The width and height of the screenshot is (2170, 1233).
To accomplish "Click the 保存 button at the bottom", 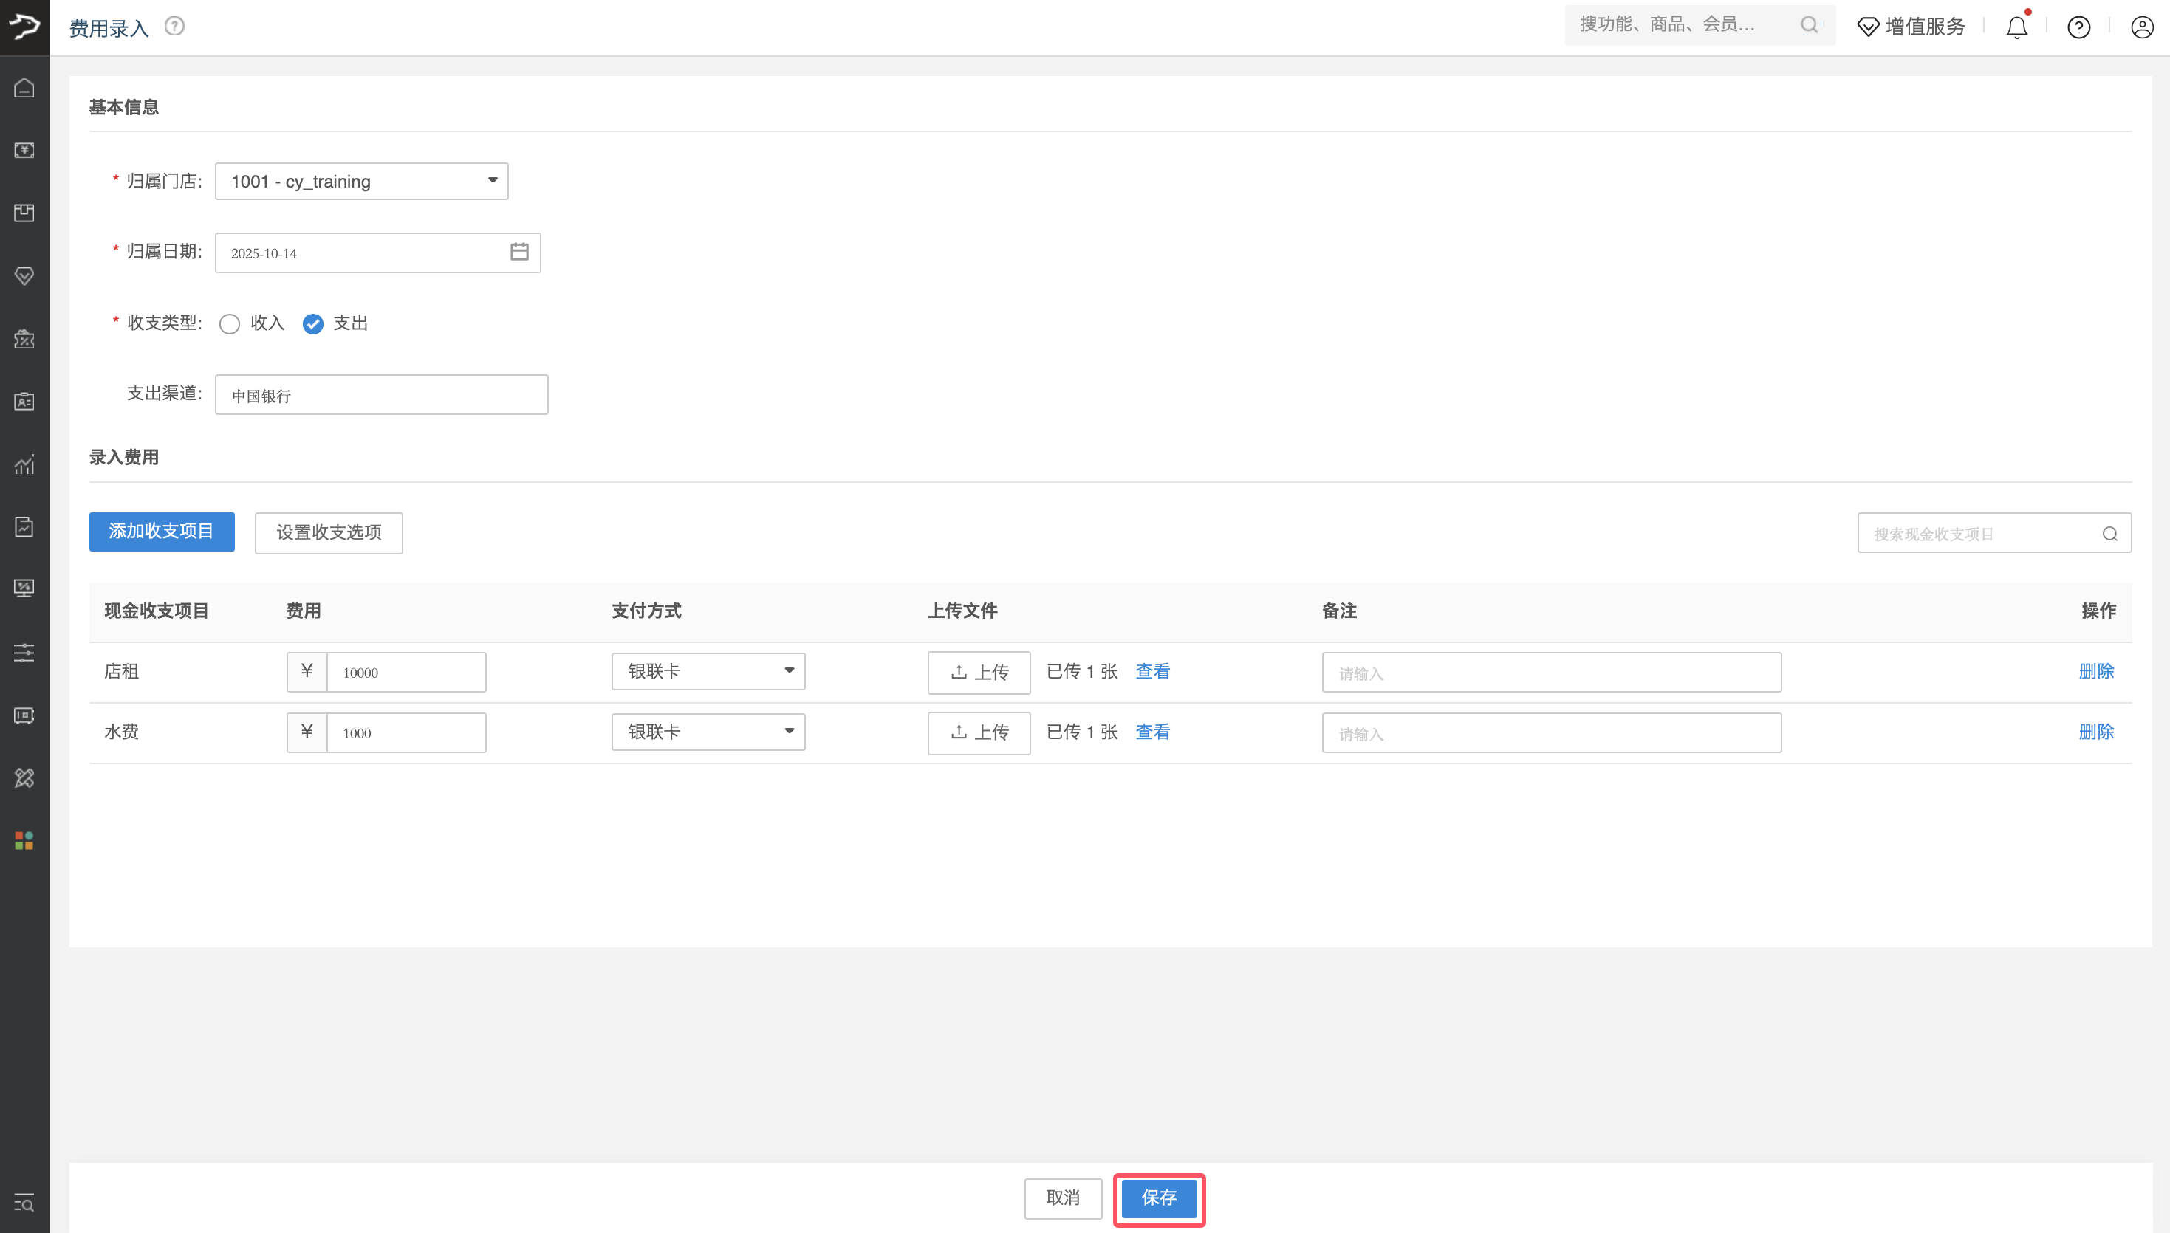I will pos(1159,1198).
